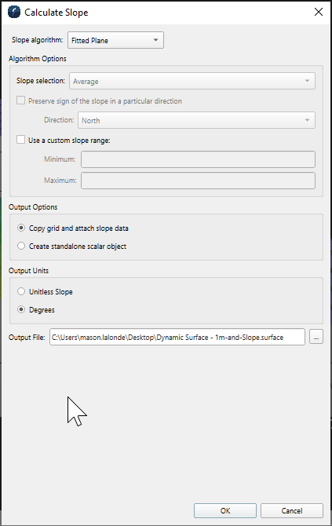This screenshot has width=332, height=526.
Task: Toggle Preserve sign of the slope checkbox
Action: (20, 100)
